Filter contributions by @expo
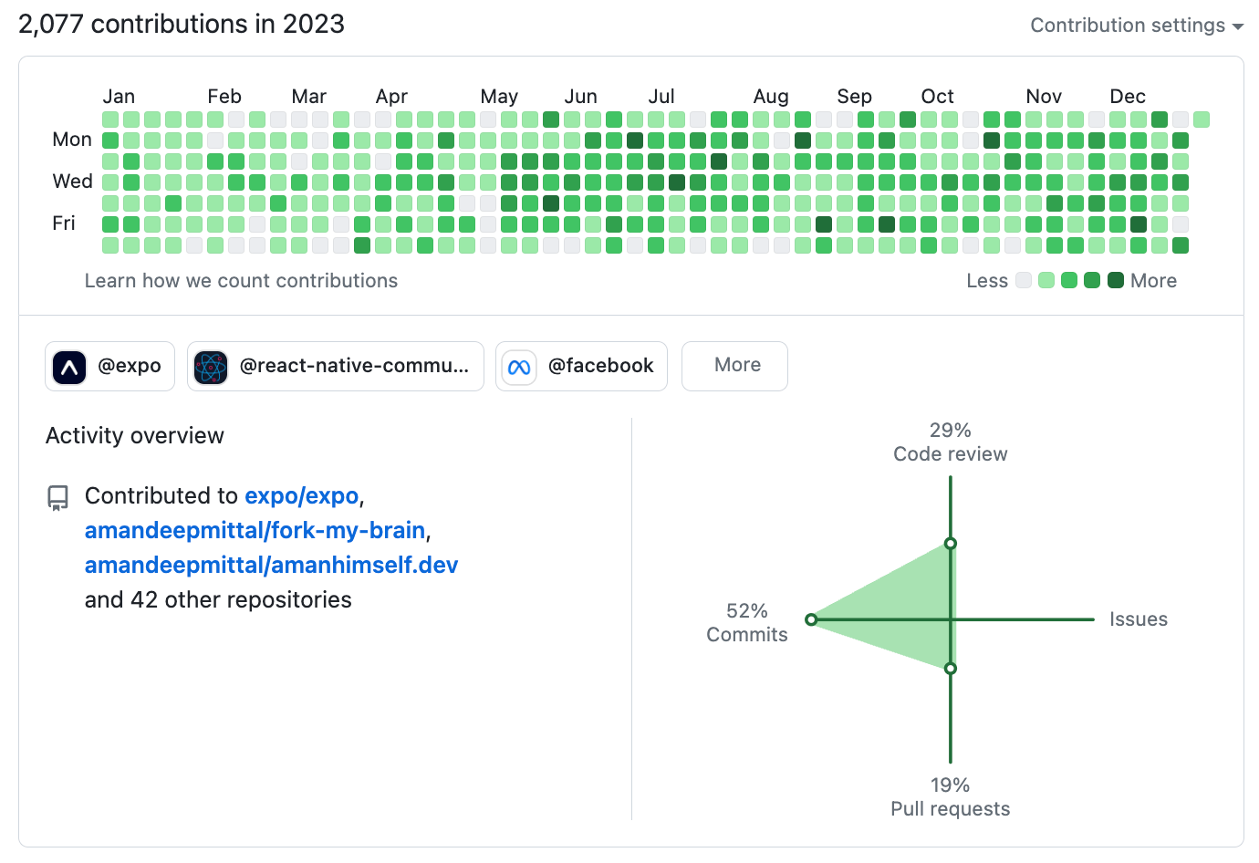The width and height of the screenshot is (1259, 863). point(109,366)
